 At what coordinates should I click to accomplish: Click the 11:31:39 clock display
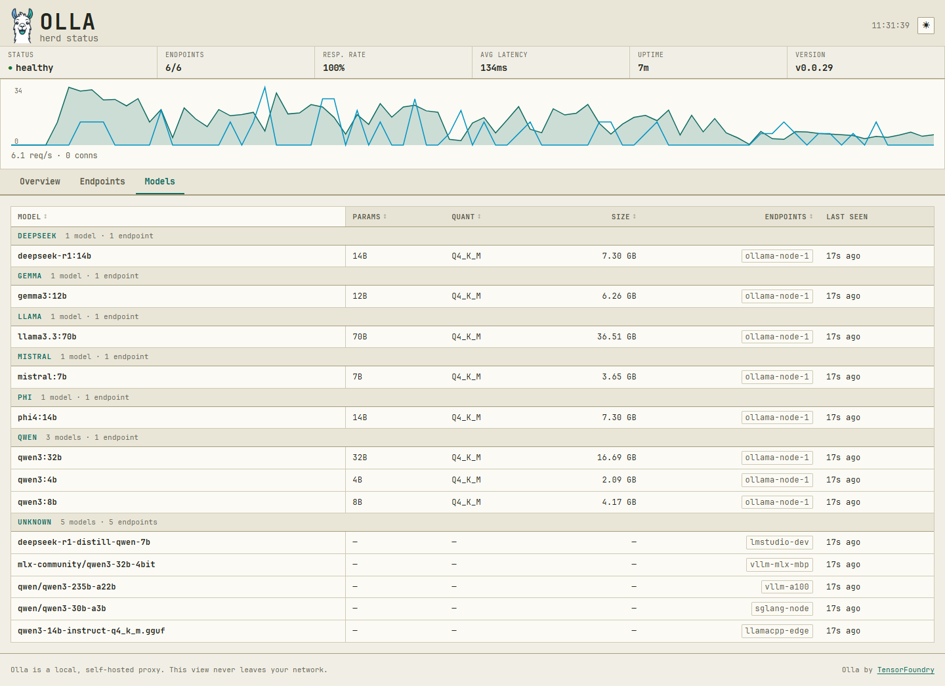891,26
